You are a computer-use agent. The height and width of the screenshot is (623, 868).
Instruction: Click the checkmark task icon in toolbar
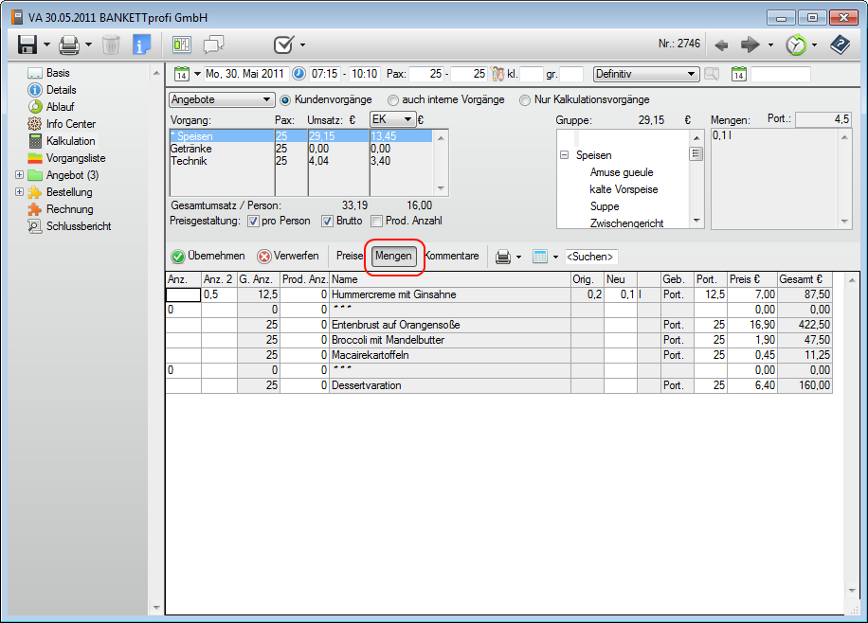[x=283, y=44]
